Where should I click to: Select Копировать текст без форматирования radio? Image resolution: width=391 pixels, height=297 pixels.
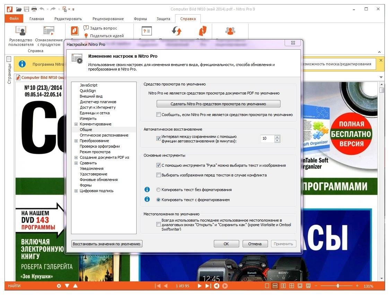pos(158,190)
